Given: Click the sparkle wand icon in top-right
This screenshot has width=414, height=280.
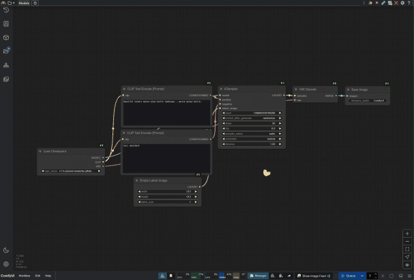Looking at the screenshot, I should tap(370, 3).
